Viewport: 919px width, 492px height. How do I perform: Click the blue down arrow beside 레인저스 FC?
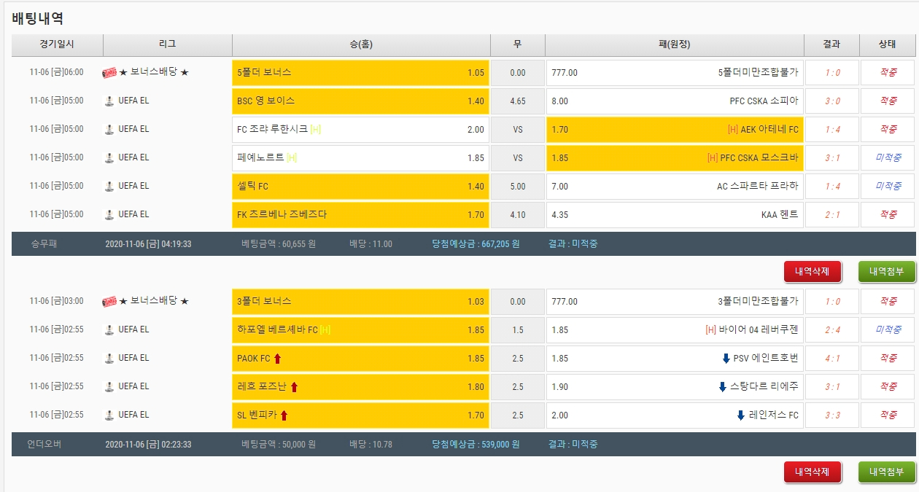click(x=741, y=415)
